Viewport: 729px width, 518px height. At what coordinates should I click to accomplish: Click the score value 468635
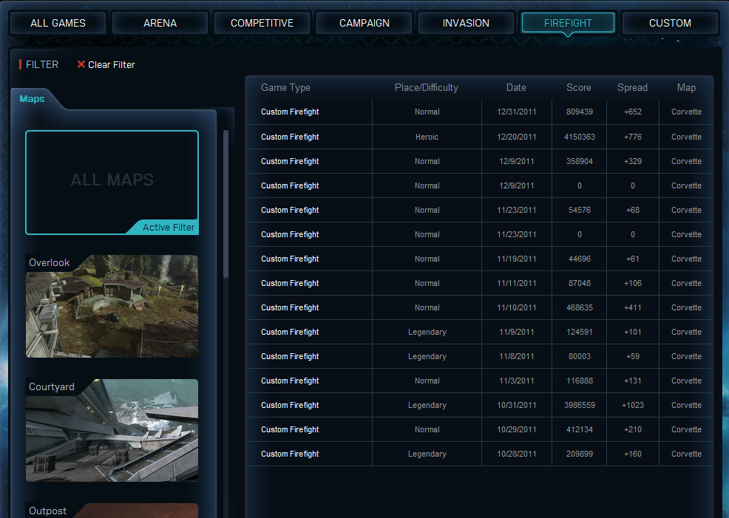[580, 307]
